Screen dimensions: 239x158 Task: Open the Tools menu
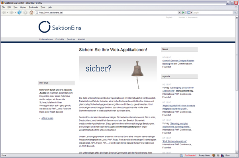pos(43,7)
